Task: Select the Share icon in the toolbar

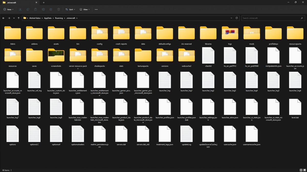Action: click(51, 9)
